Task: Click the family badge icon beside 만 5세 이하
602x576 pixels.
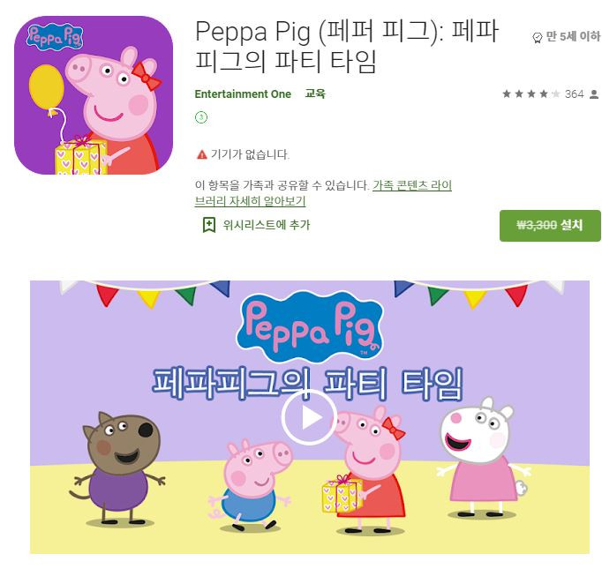Action: (x=537, y=37)
